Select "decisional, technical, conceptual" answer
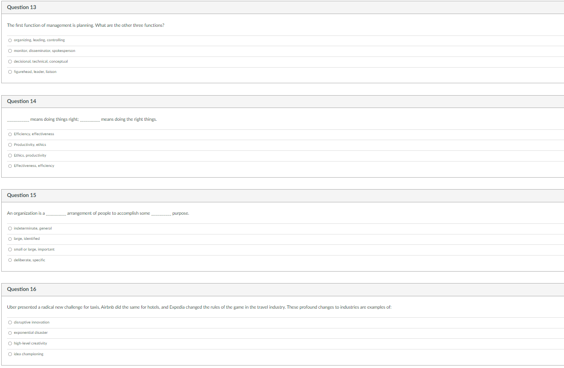This screenshot has height=368, width=564. (10, 61)
